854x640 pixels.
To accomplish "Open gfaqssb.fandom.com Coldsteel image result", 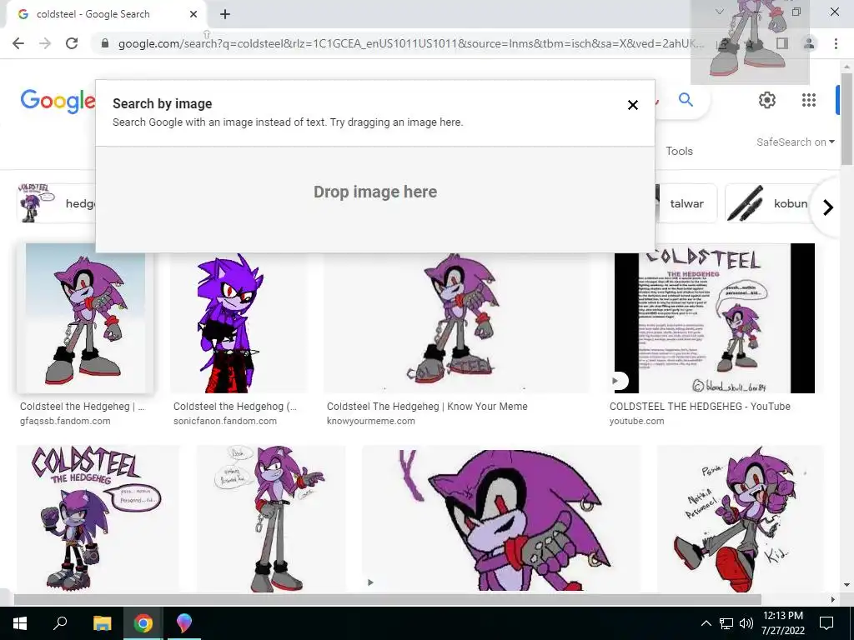I will [86, 317].
